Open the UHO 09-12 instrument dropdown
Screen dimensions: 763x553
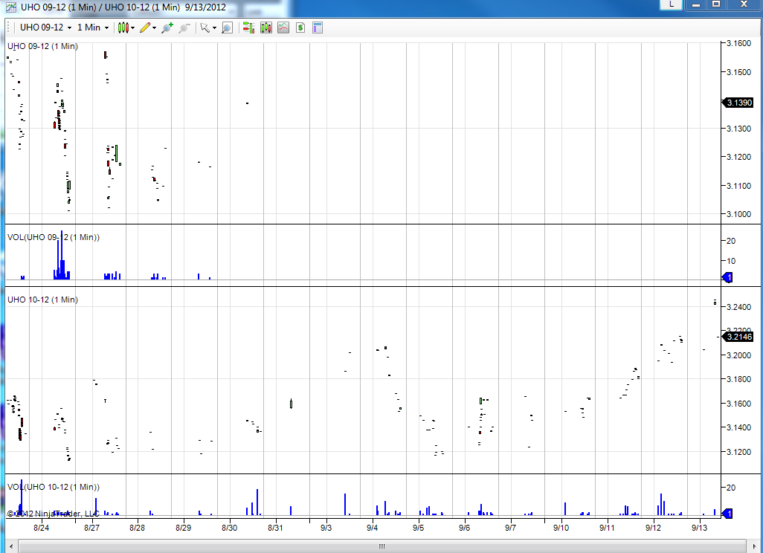46,28
